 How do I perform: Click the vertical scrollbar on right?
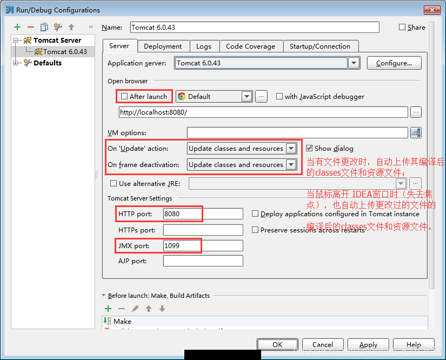pos(432,155)
